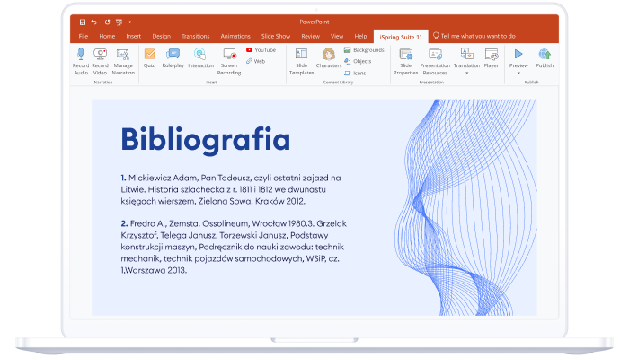Screen dimensions: 629x357
Task: Open Slide Properties
Action: click(405, 61)
